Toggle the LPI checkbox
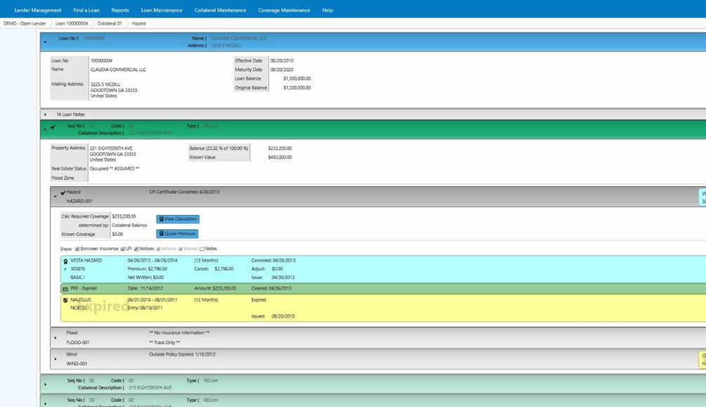 [x=123, y=249]
